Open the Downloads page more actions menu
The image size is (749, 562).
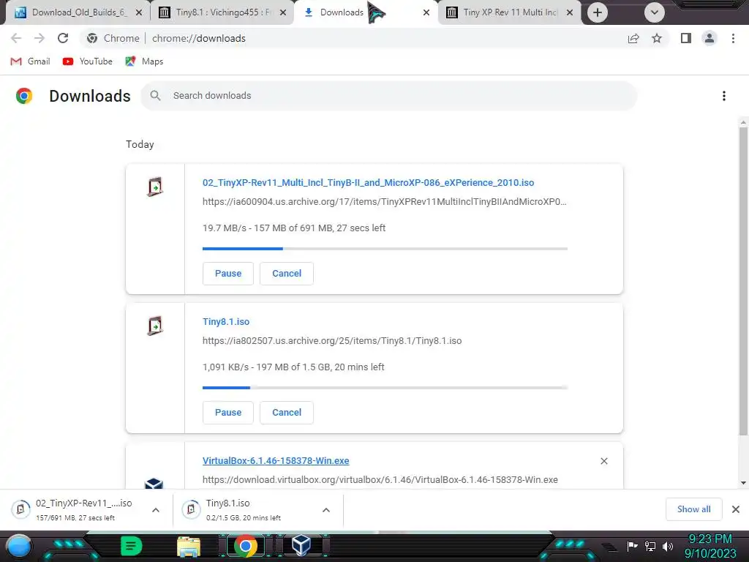coord(724,96)
